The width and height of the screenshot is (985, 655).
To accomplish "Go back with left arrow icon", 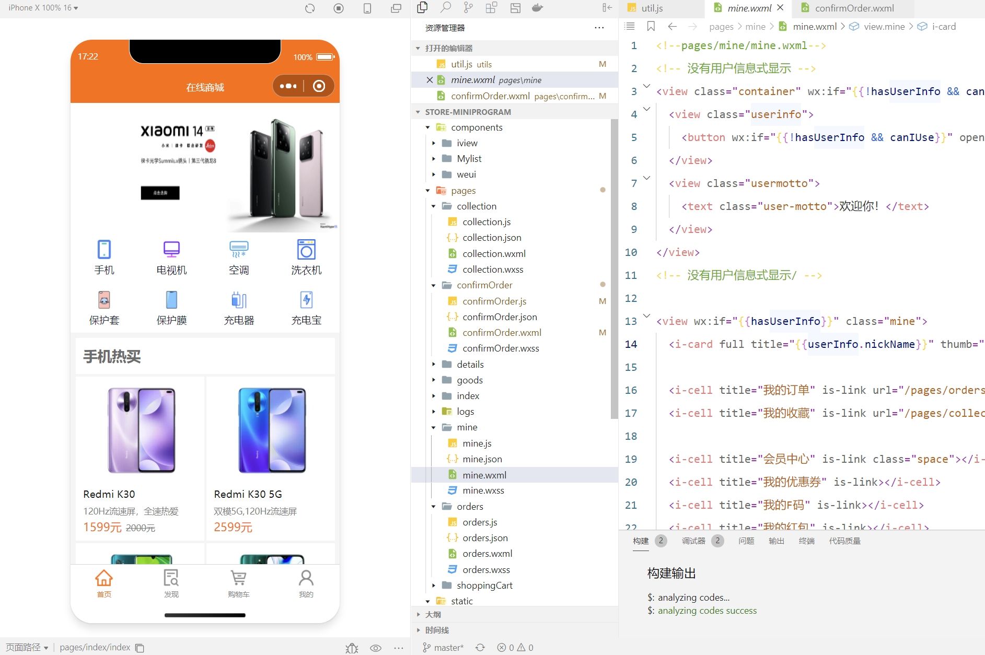I will pyautogui.click(x=673, y=26).
